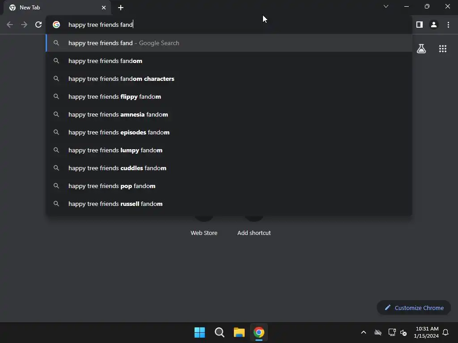Choose the 'pop fandom' suggestion
458x343 pixels.
click(x=229, y=186)
